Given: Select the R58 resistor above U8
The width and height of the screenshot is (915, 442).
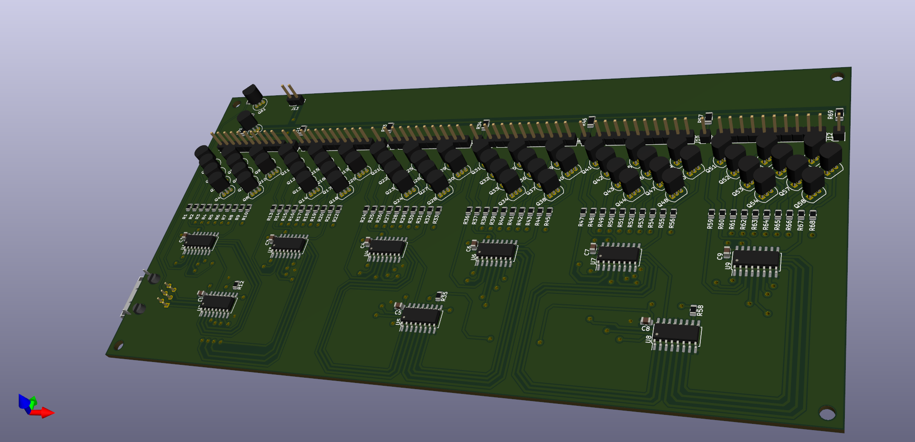Looking at the screenshot, I should (693, 311).
